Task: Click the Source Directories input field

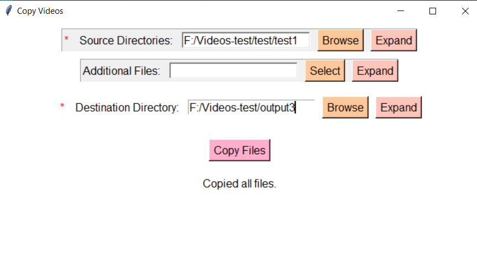Action: pyautogui.click(x=245, y=40)
